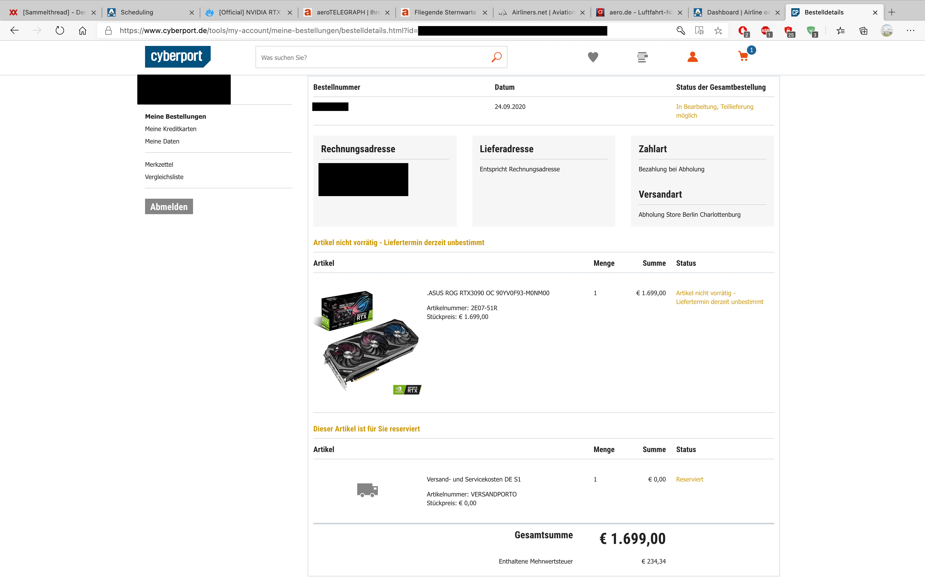Click 'Artikelnummer: VERSANDPORTO' text
Viewport: 925px width, 578px height.
click(471, 494)
